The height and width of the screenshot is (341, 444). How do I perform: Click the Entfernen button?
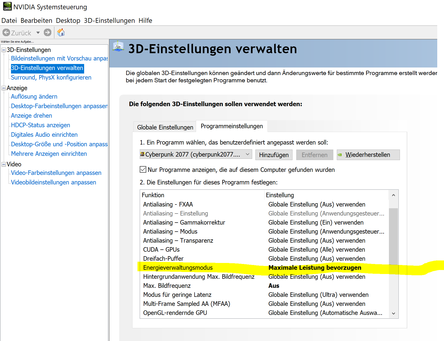click(x=315, y=155)
